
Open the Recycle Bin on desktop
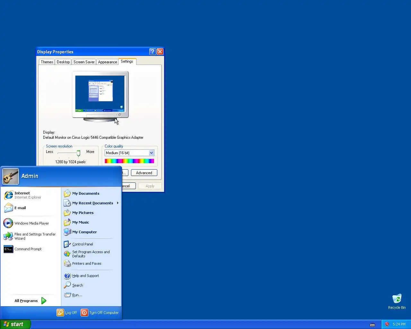coord(397,301)
